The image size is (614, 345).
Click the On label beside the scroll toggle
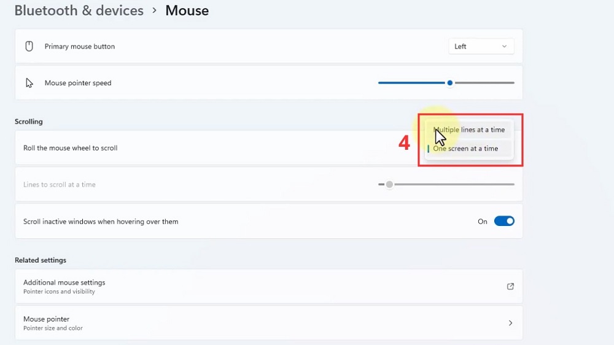click(x=483, y=222)
